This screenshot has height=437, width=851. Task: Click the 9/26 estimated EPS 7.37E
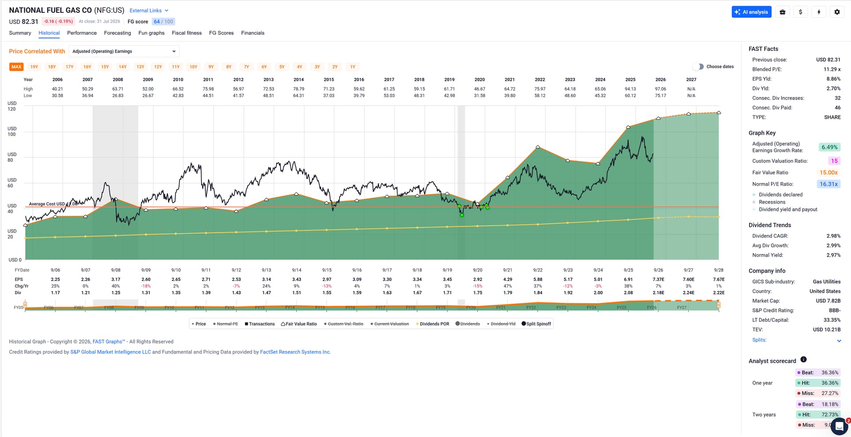click(x=658, y=280)
